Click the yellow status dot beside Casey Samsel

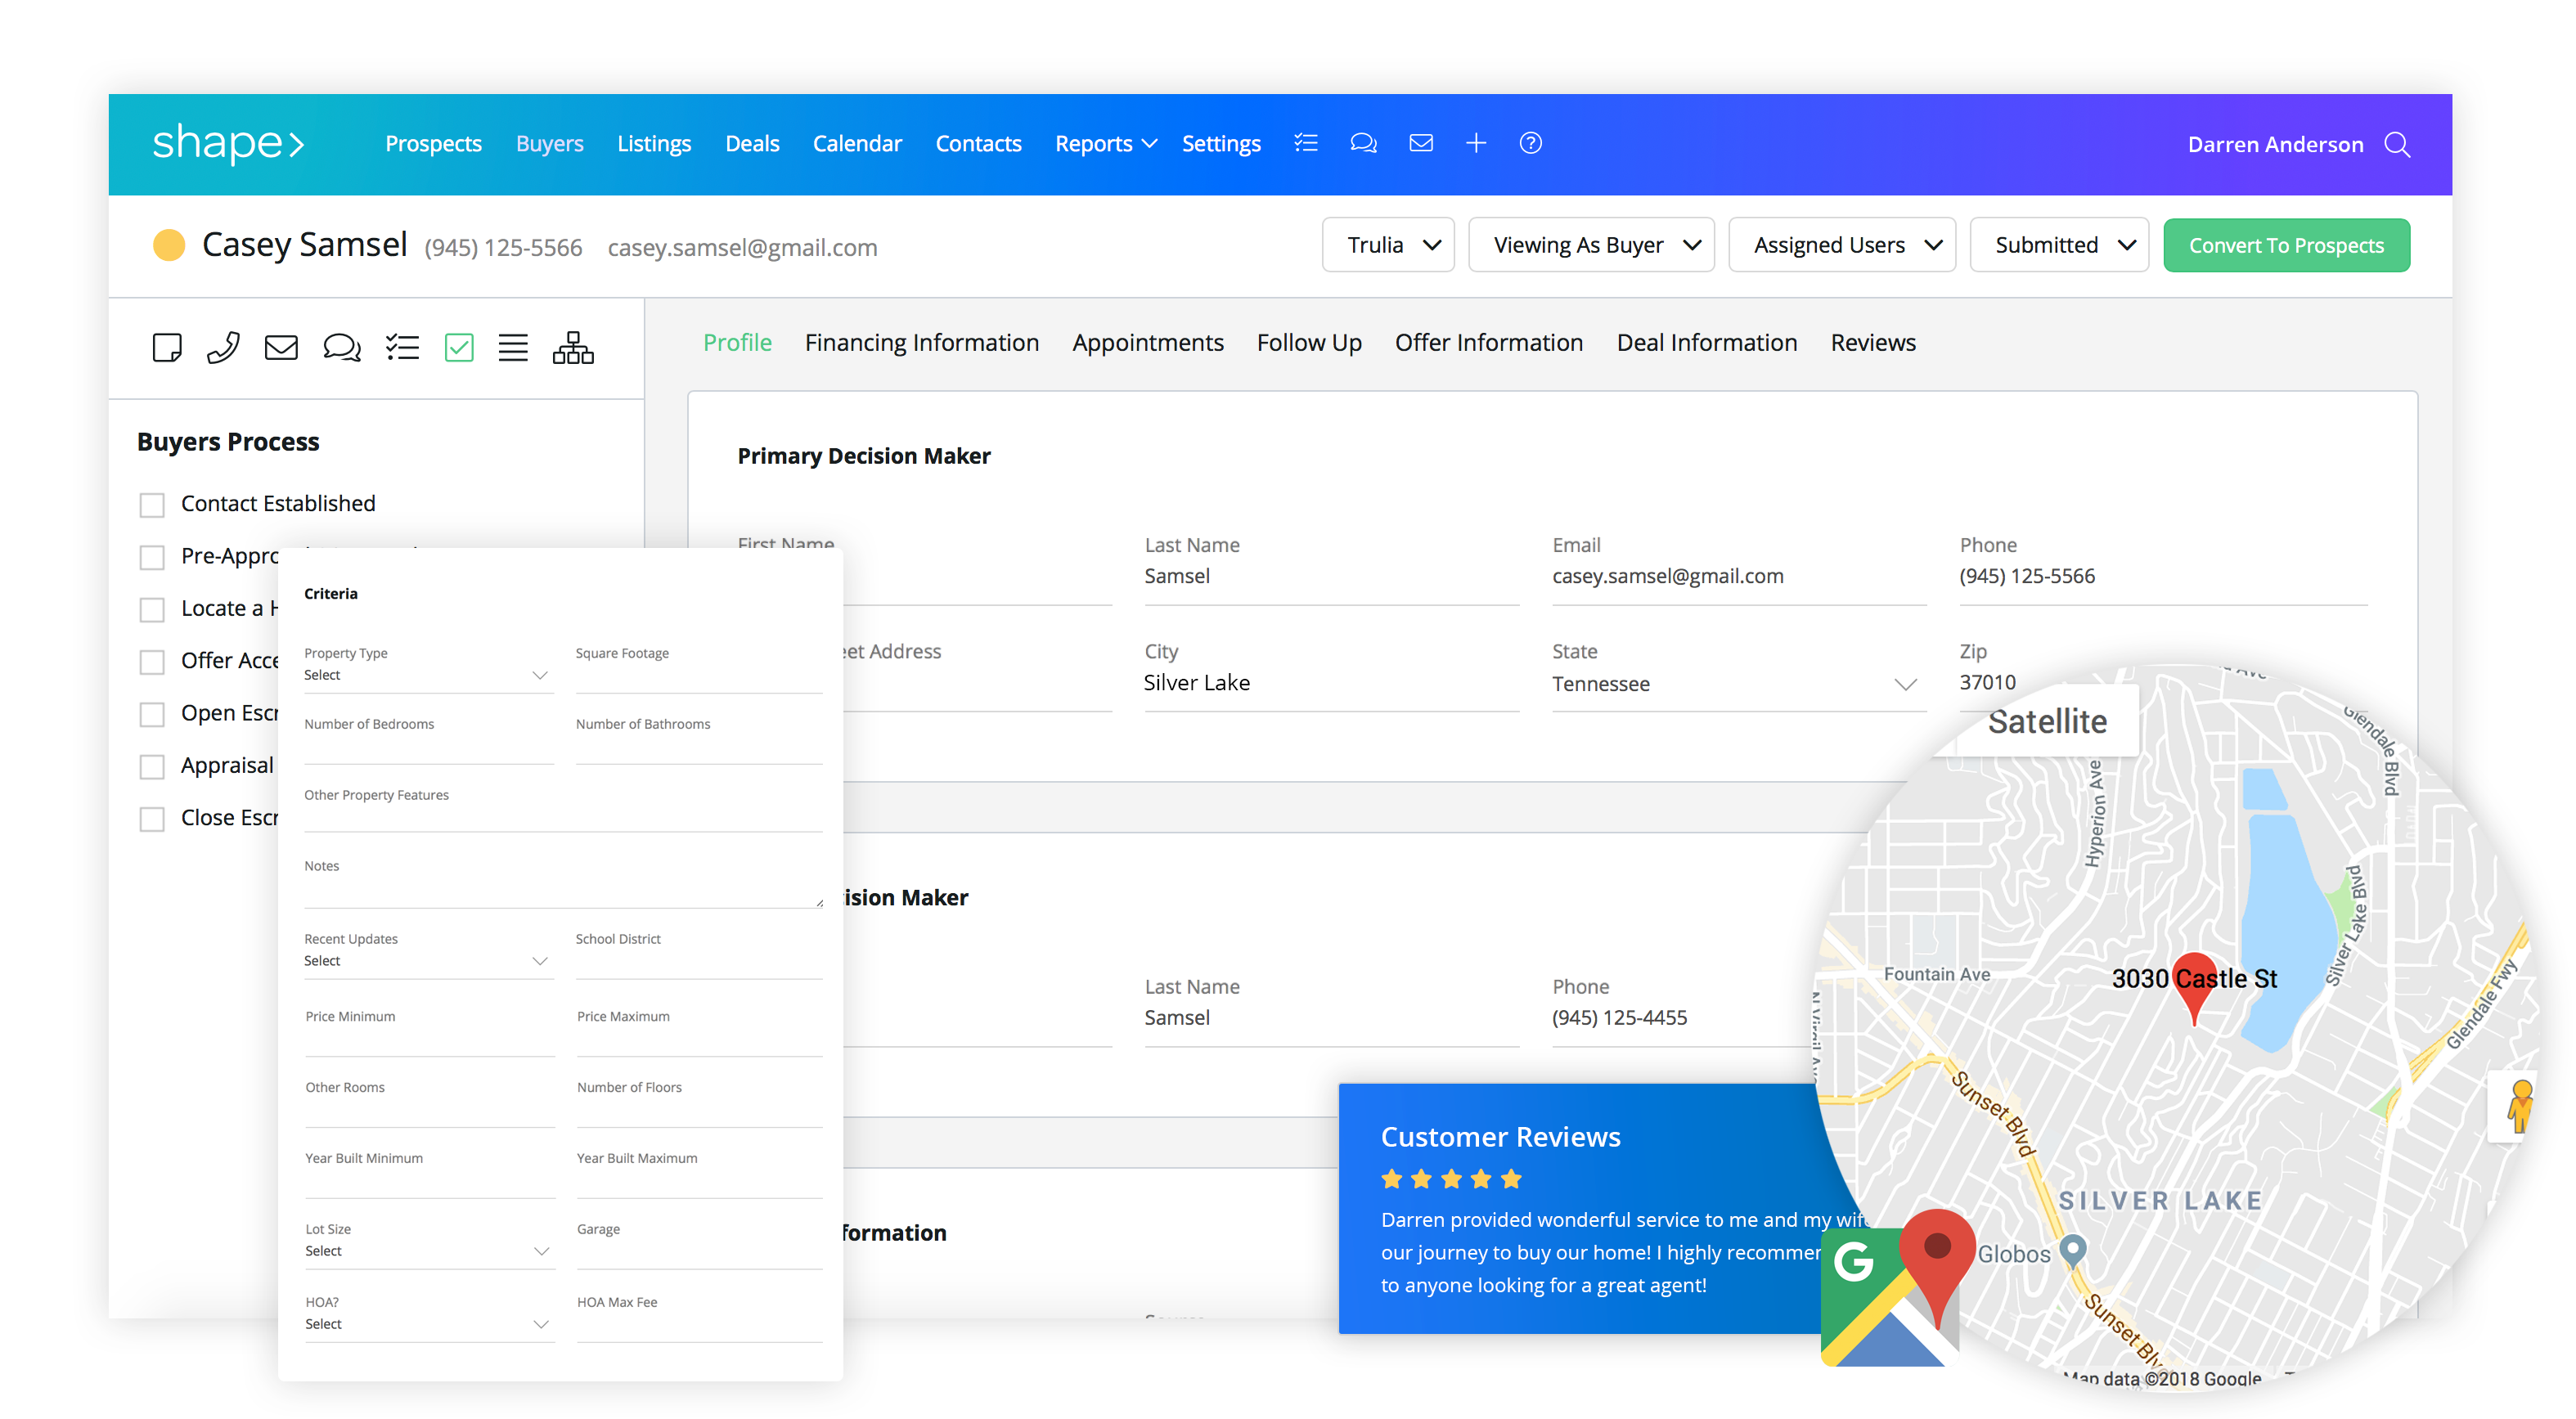point(169,245)
